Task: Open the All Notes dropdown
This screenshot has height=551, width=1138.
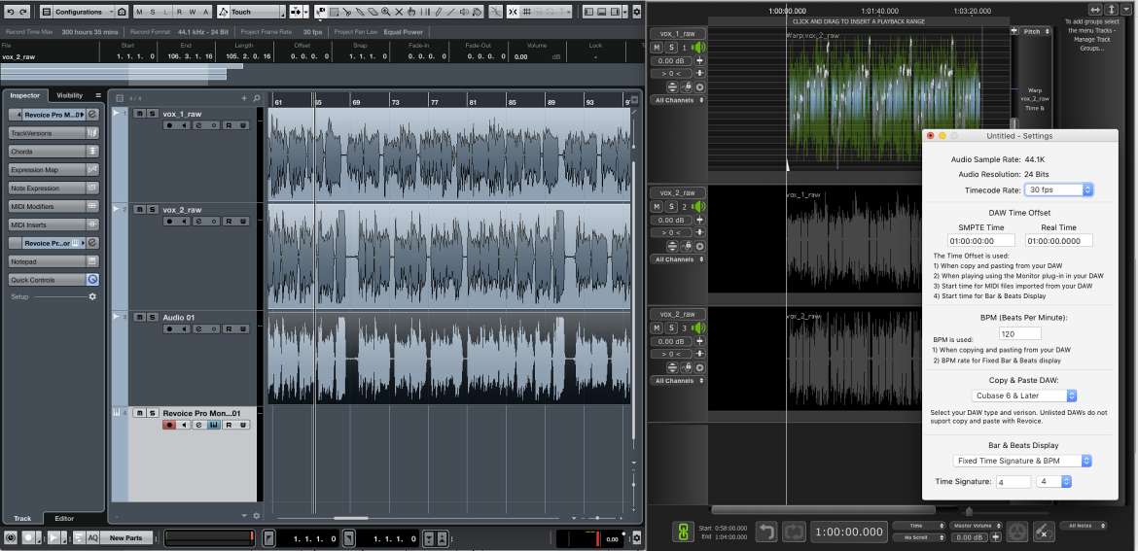Action: (1083, 526)
